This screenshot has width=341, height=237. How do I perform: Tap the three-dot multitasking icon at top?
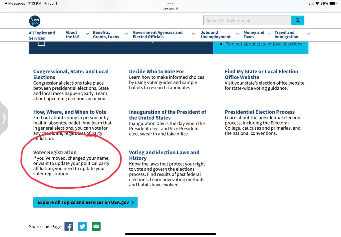tap(170, 4)
